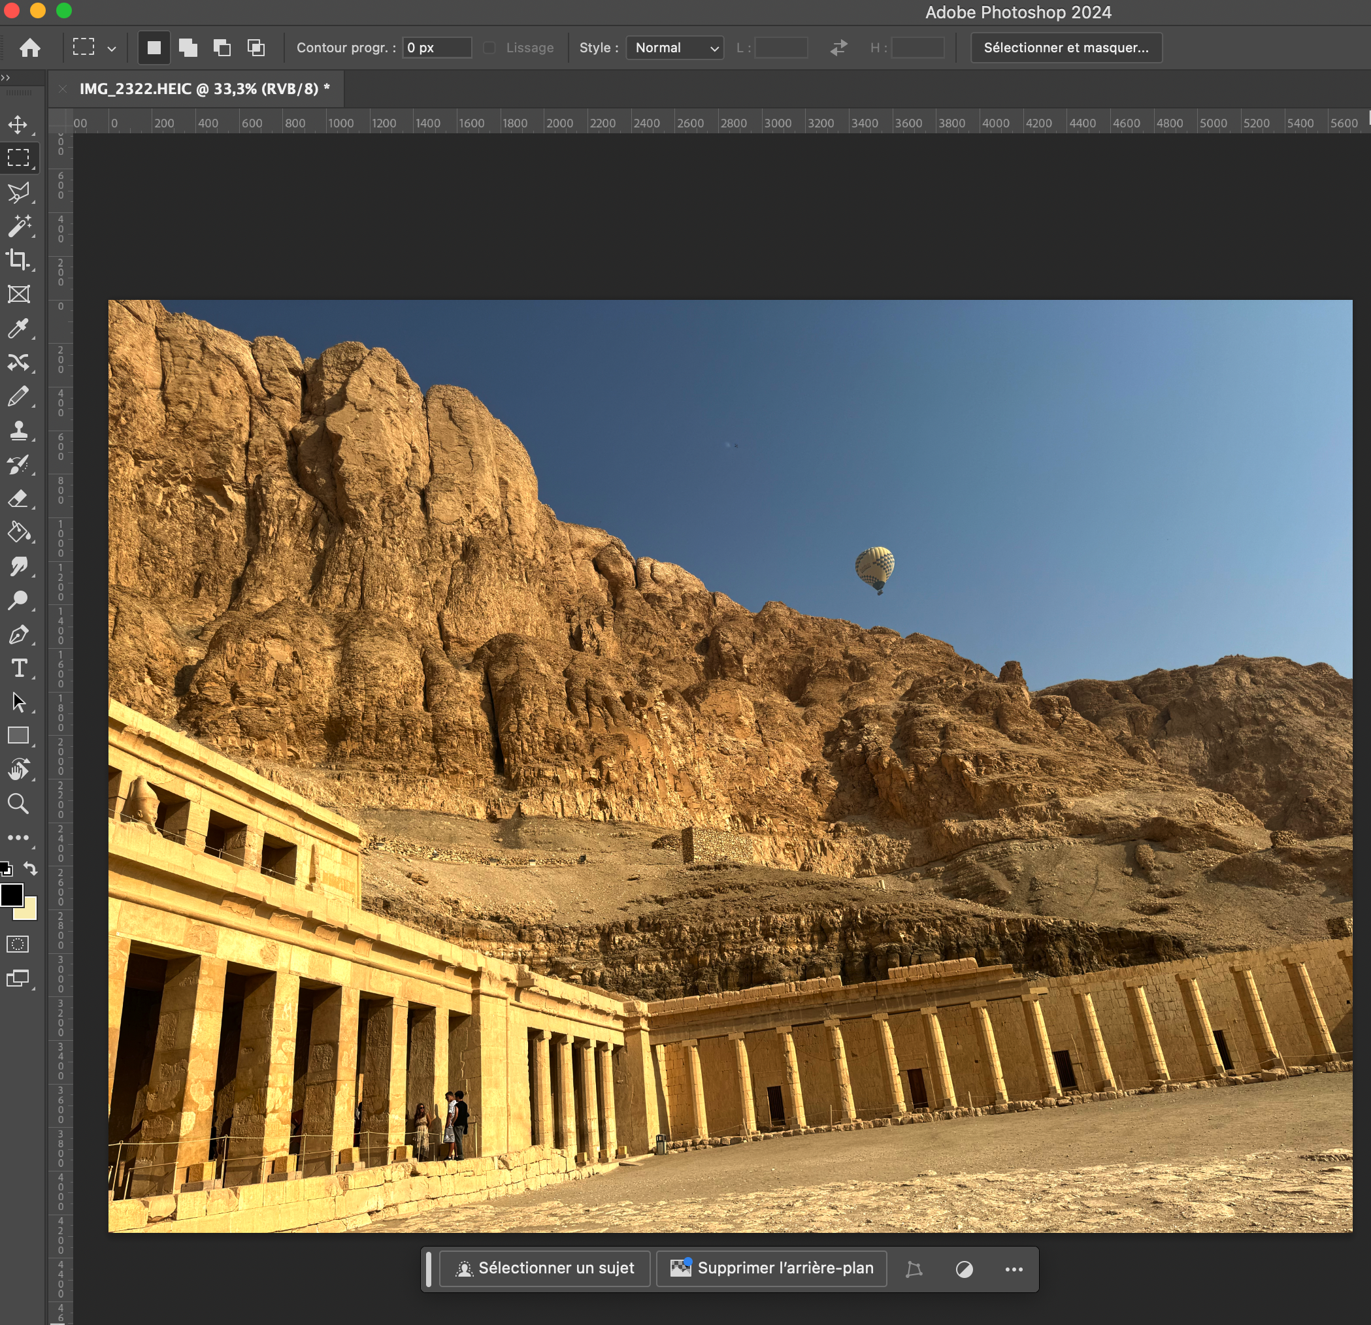Swap foreground and background colors
Screen dimensions: 1371x1325
tap(30, 868)
